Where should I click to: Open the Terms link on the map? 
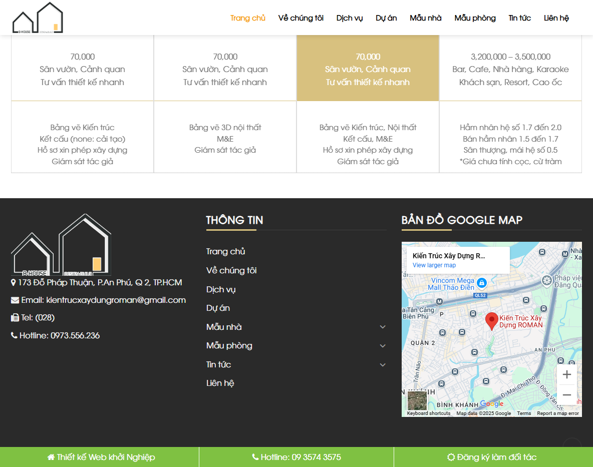pyautogui.click(x=523, y=413)
